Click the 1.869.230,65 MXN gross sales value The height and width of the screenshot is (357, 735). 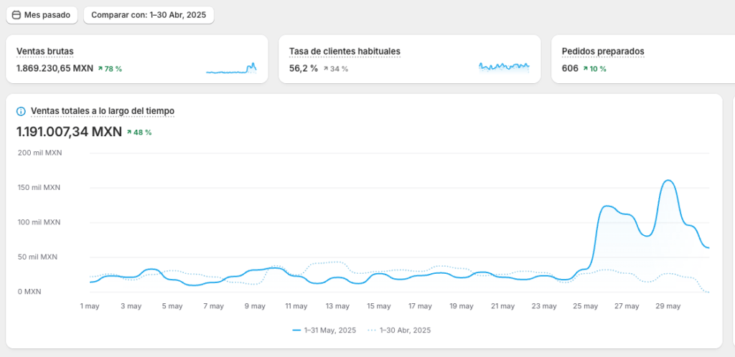55,69
